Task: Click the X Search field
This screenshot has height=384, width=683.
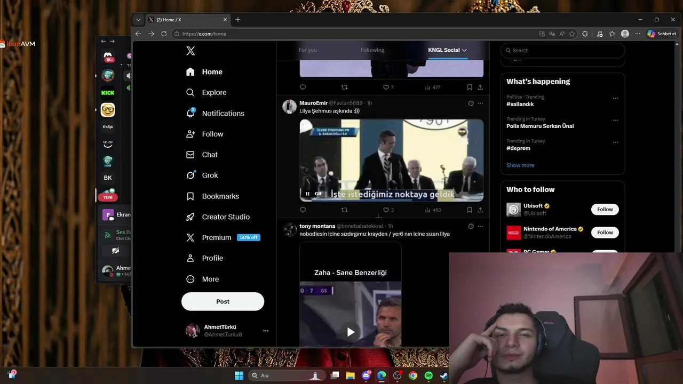Action: (x=562, y=50)
